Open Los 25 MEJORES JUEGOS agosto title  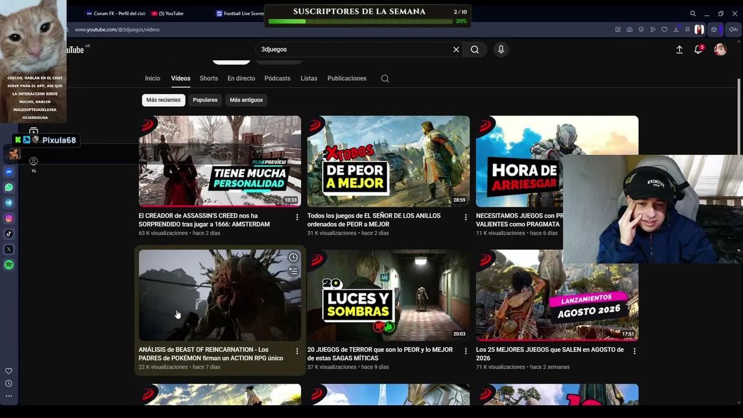click(550, 354)
